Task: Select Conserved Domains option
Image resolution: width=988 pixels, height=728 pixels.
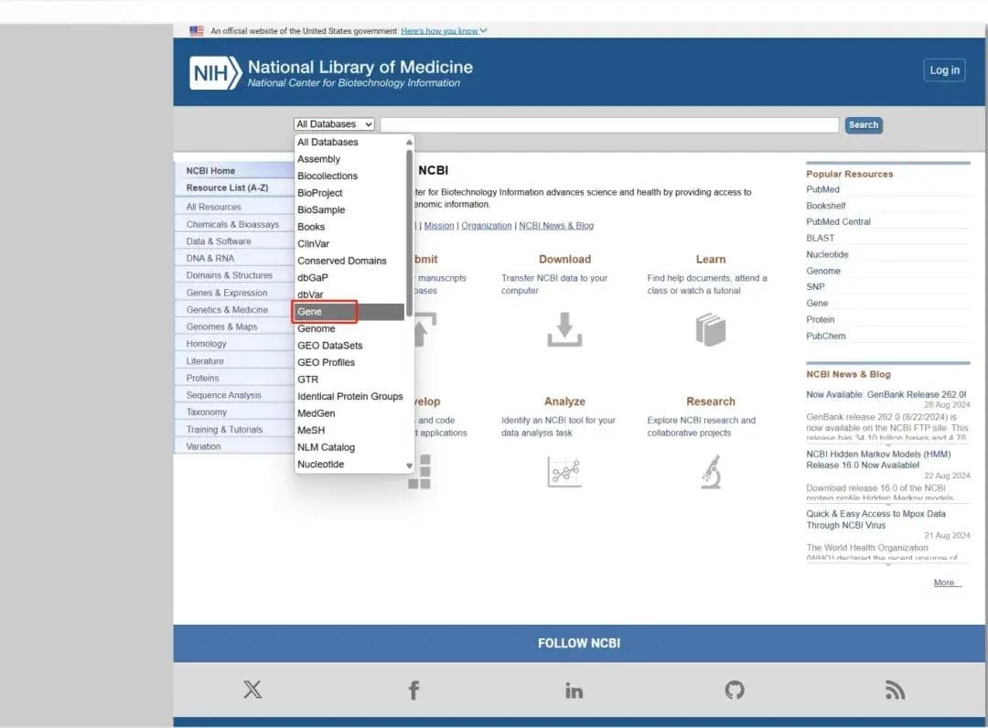Action: (349, 261)
